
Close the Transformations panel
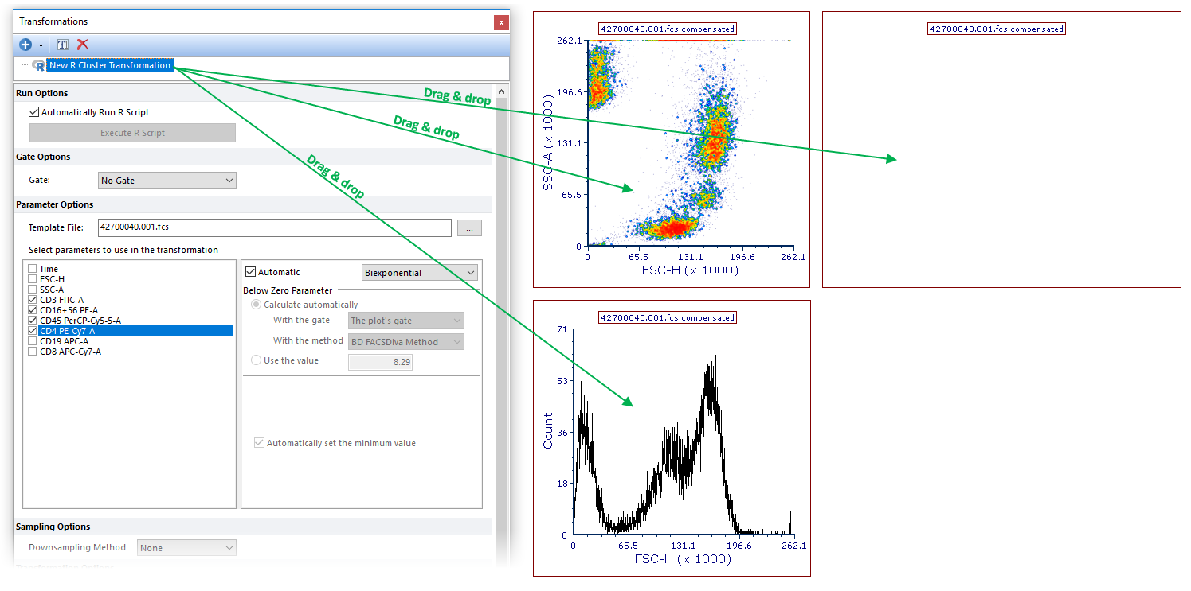[x=501, y=22]
